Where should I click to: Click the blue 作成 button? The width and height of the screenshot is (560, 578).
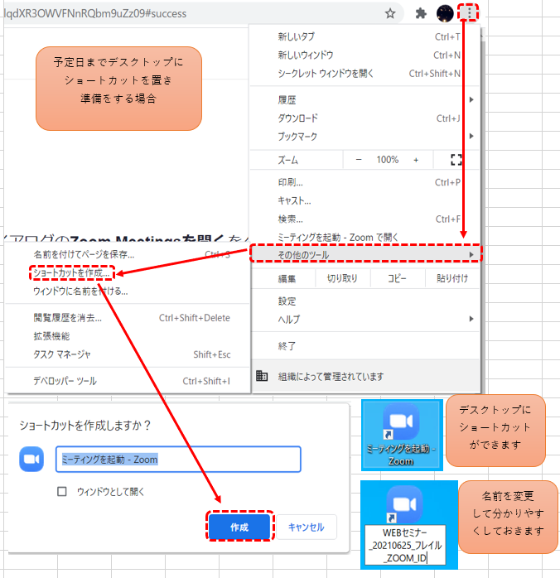[239, 527]
